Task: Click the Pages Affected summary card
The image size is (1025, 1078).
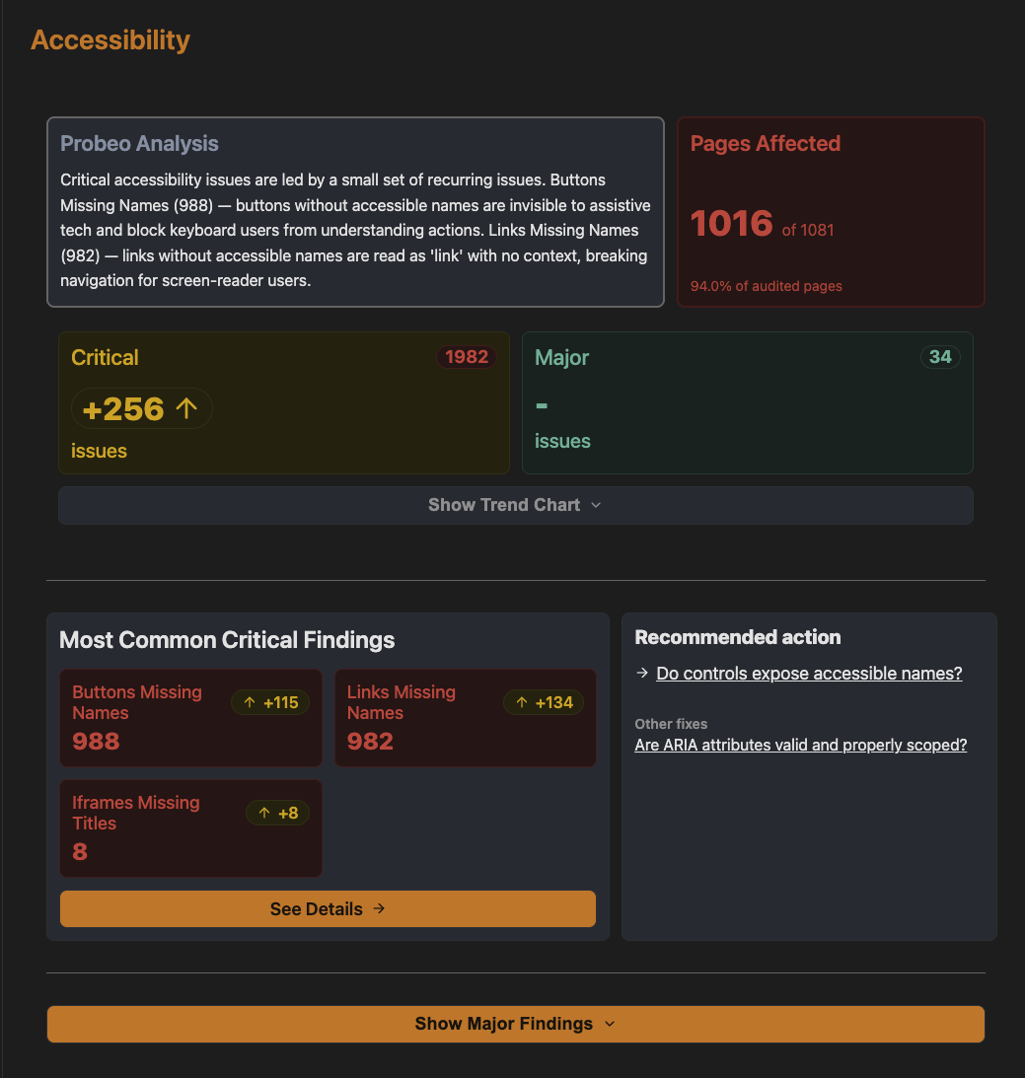Action: 830,211
